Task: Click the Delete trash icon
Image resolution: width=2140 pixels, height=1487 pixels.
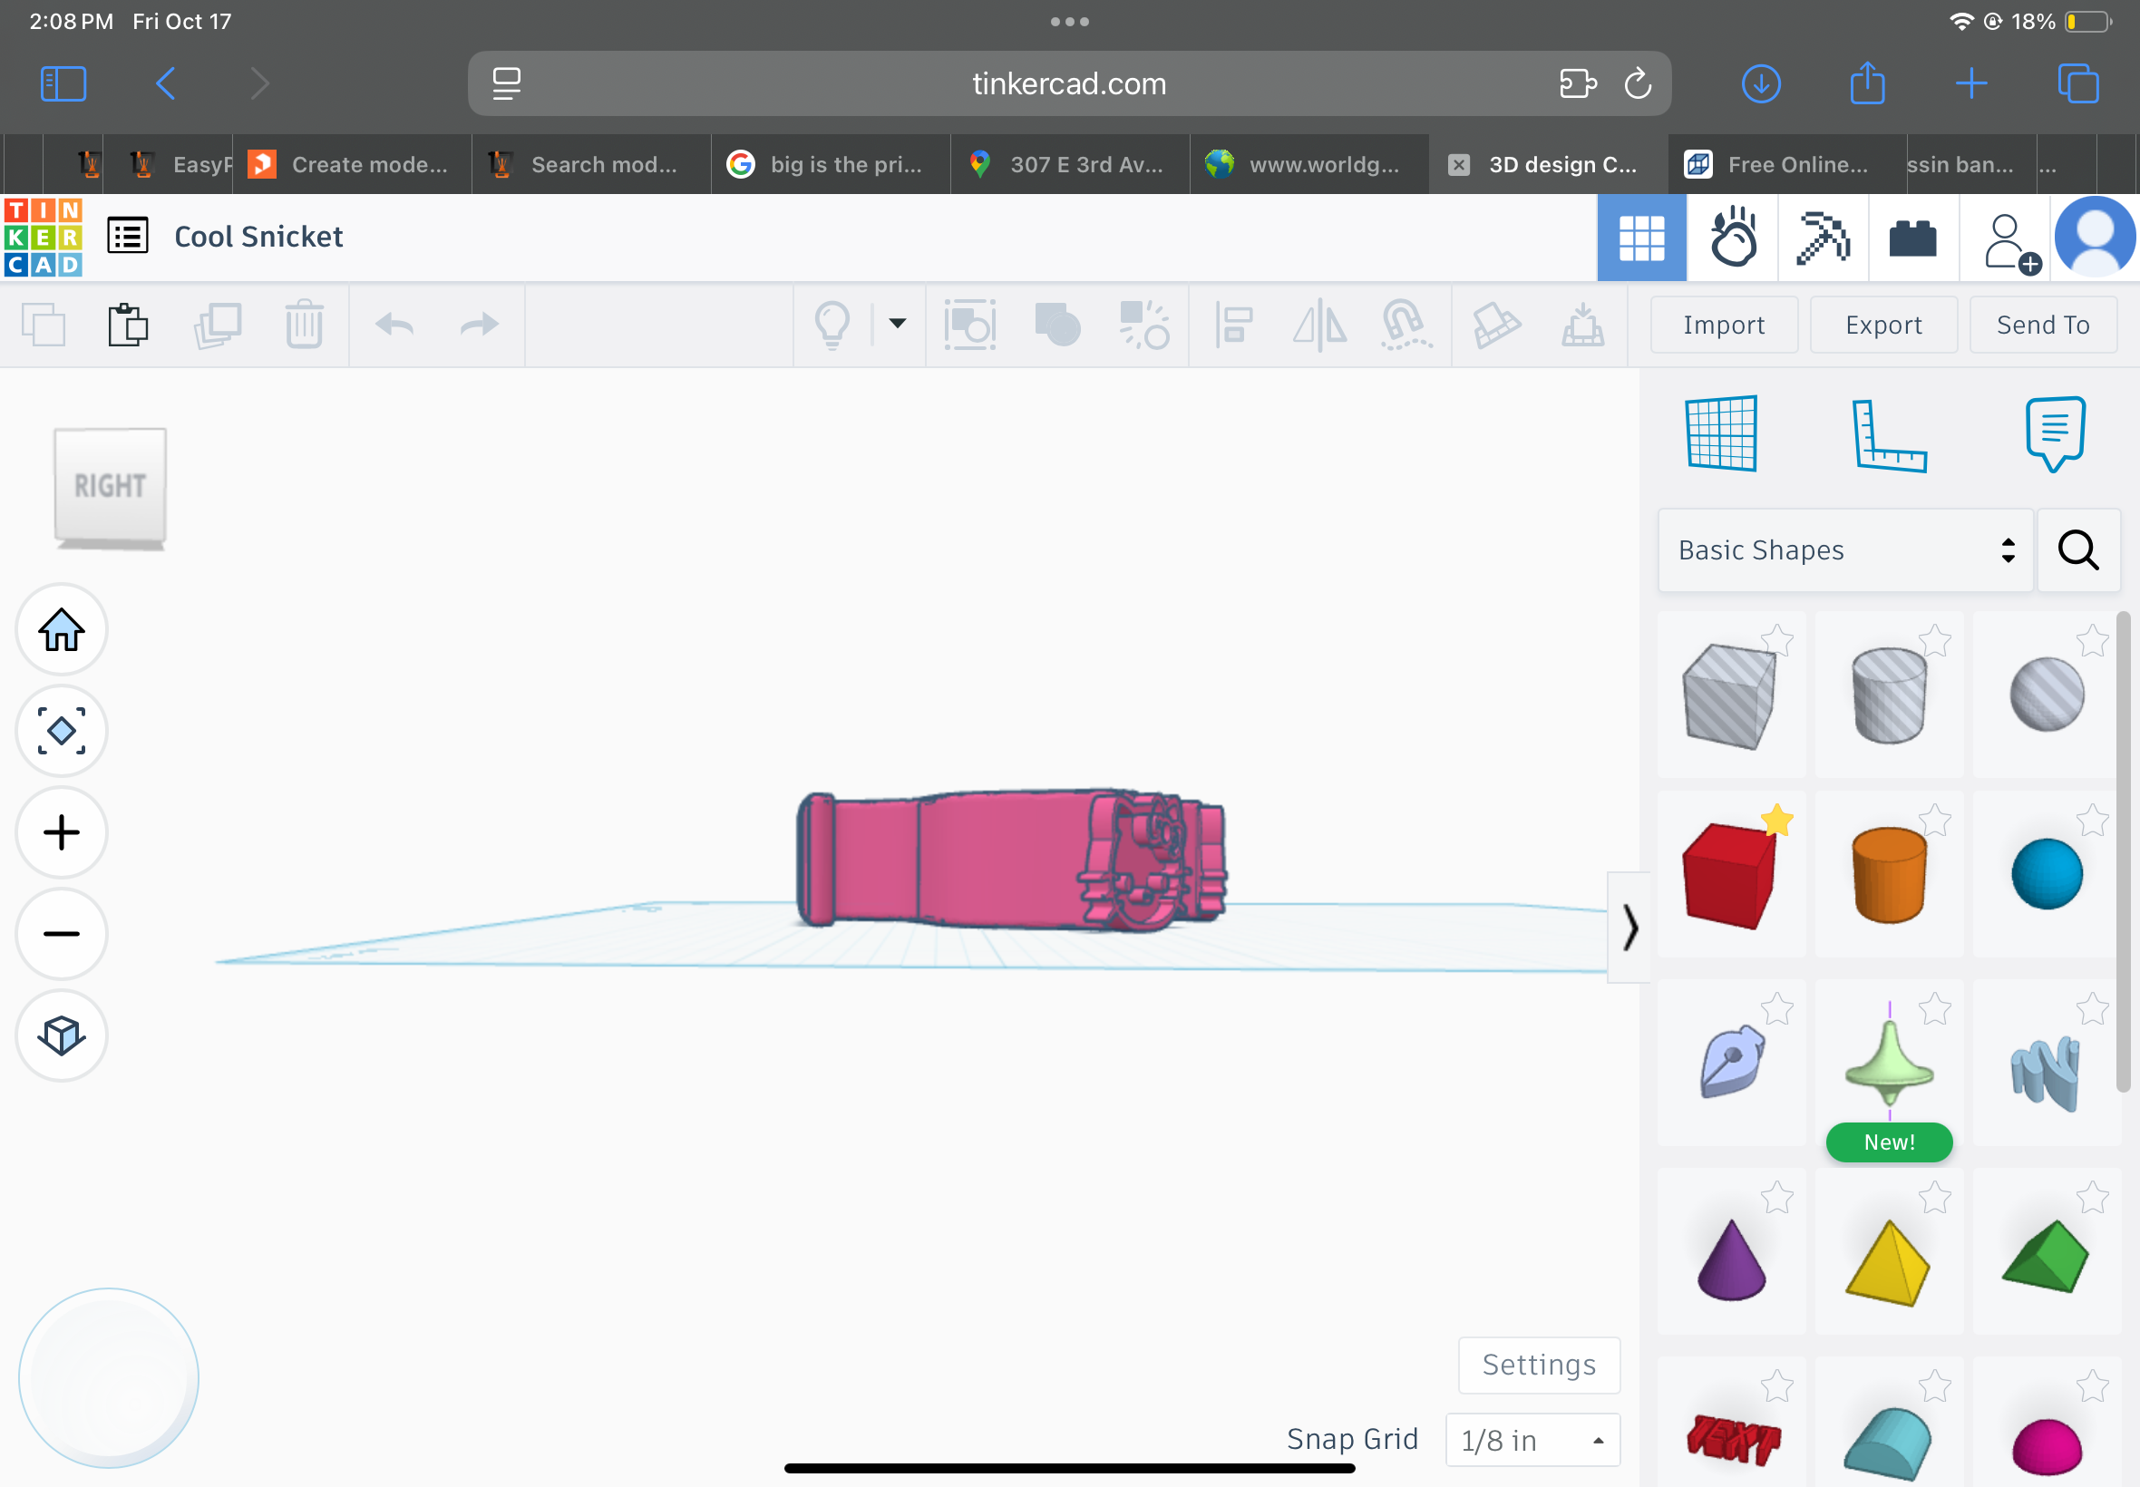Action: coord(304,325)
